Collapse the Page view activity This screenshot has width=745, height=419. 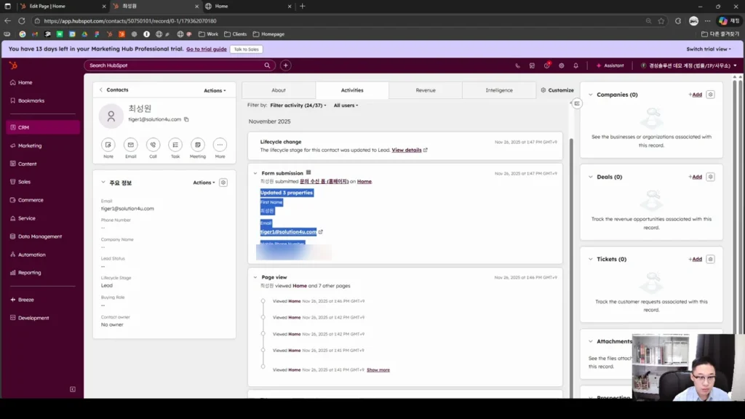(255, 277)
